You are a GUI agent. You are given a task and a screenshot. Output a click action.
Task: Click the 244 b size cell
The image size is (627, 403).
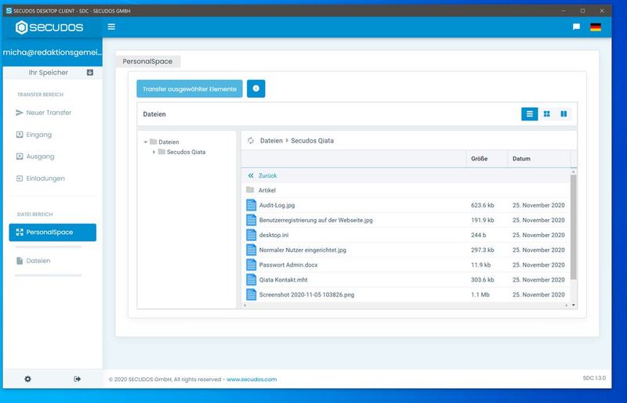tap(478, 235)
